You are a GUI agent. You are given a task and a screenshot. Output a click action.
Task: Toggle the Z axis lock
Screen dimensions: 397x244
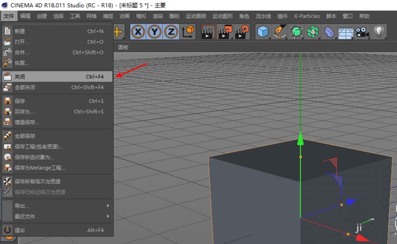tap(171, 31)
